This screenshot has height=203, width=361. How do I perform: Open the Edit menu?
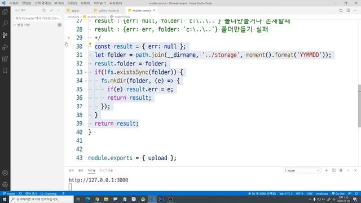coord(27,3)
